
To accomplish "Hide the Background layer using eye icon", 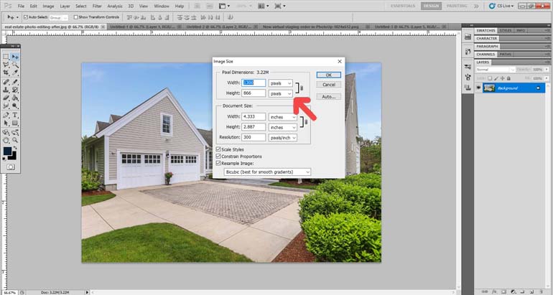I will tap(478, 88).
